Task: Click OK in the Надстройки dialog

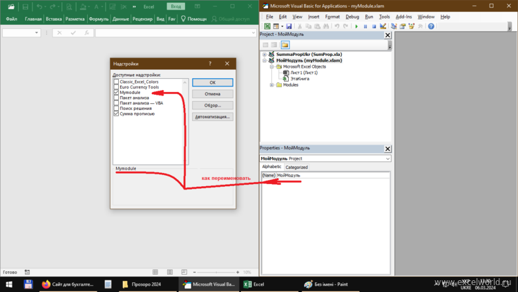Action: pyautogui.click(x=213, y=82)
